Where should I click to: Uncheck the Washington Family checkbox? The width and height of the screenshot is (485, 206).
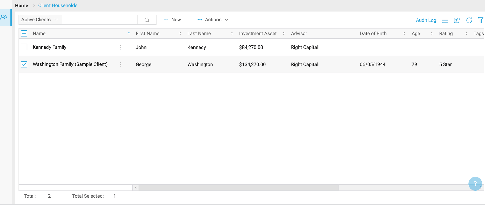[x=24, y=64]
